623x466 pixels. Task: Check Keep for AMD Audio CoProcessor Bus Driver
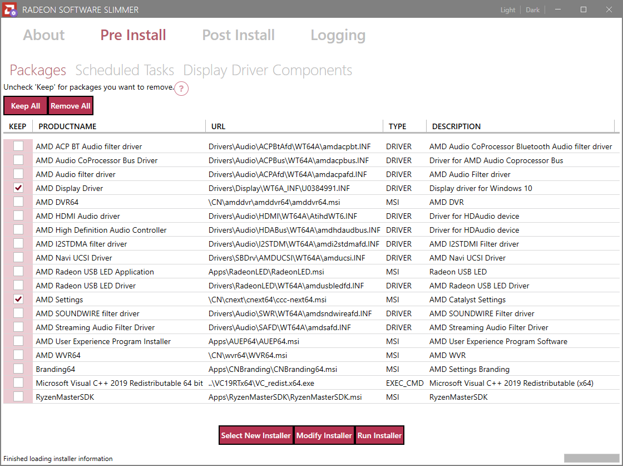[x=18, y=160]
